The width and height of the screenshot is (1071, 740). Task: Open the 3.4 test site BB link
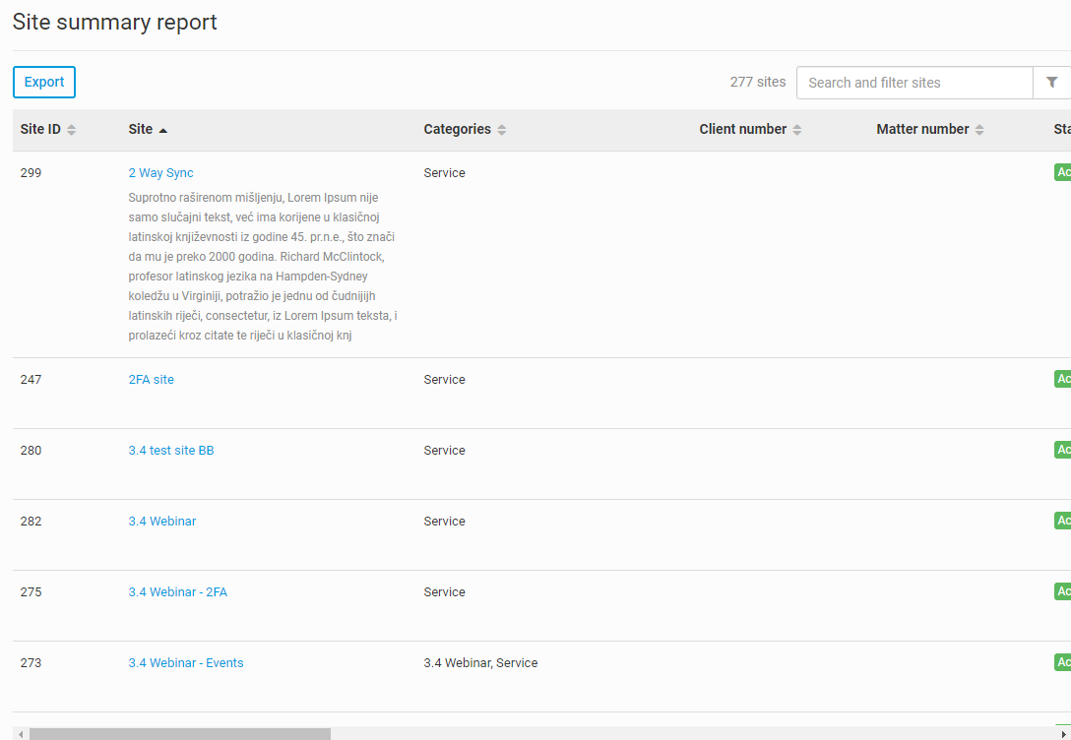(x=170, y=451)
